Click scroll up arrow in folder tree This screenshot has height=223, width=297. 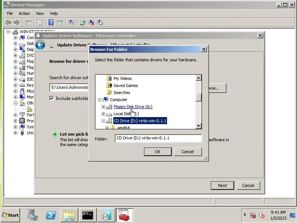[x=199, y=78]
